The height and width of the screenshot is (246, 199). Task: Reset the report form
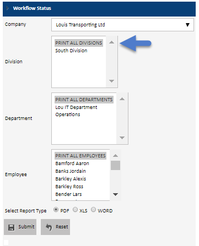point(55,227)
